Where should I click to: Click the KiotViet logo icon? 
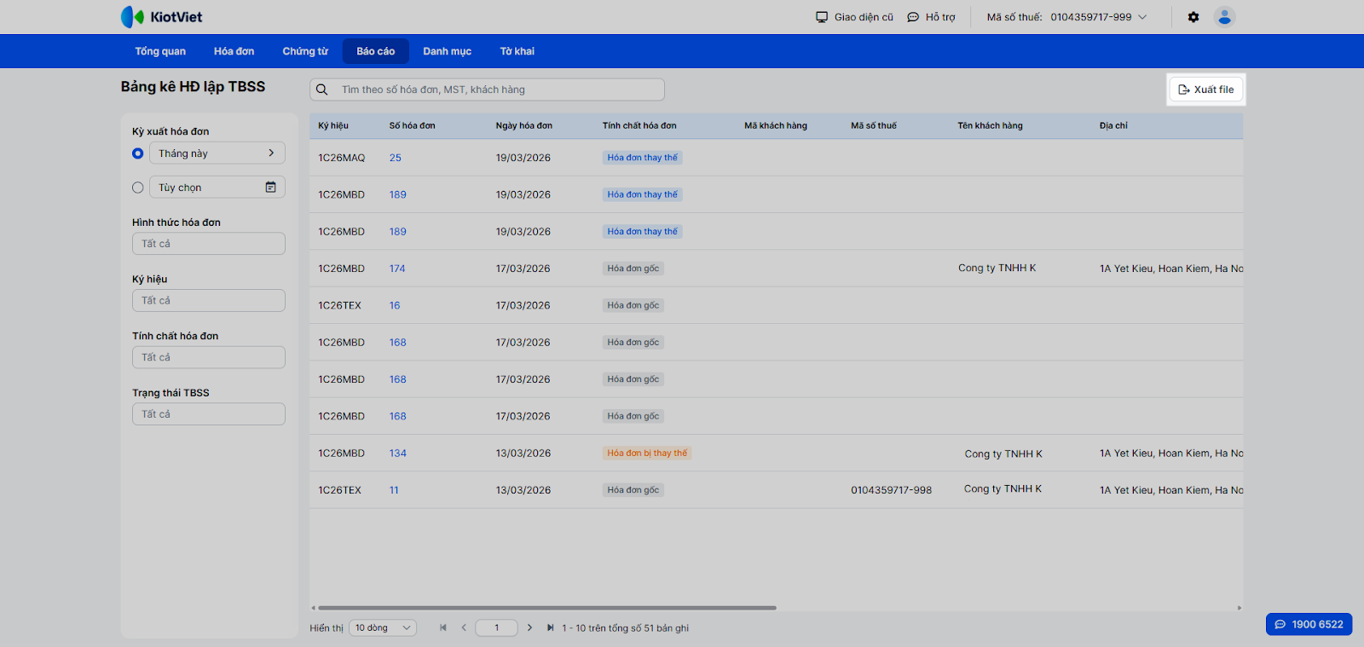(x=132, y=17)
